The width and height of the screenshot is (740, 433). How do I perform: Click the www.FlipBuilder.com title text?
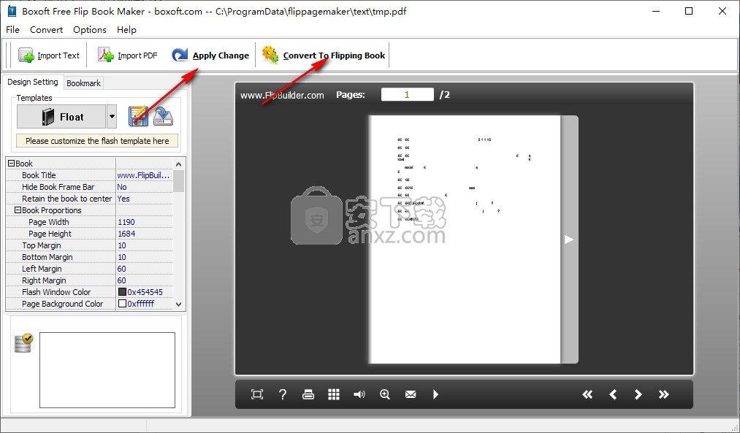coord(282,95)
